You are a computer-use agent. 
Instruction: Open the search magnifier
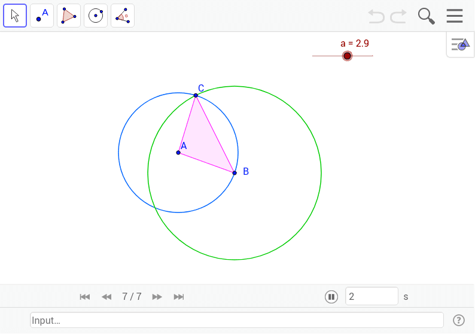click(426, 16)
